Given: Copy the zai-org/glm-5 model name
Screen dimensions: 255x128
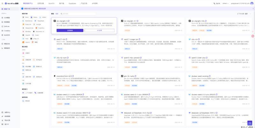Looking at the screenshot, I should [69, 21].
